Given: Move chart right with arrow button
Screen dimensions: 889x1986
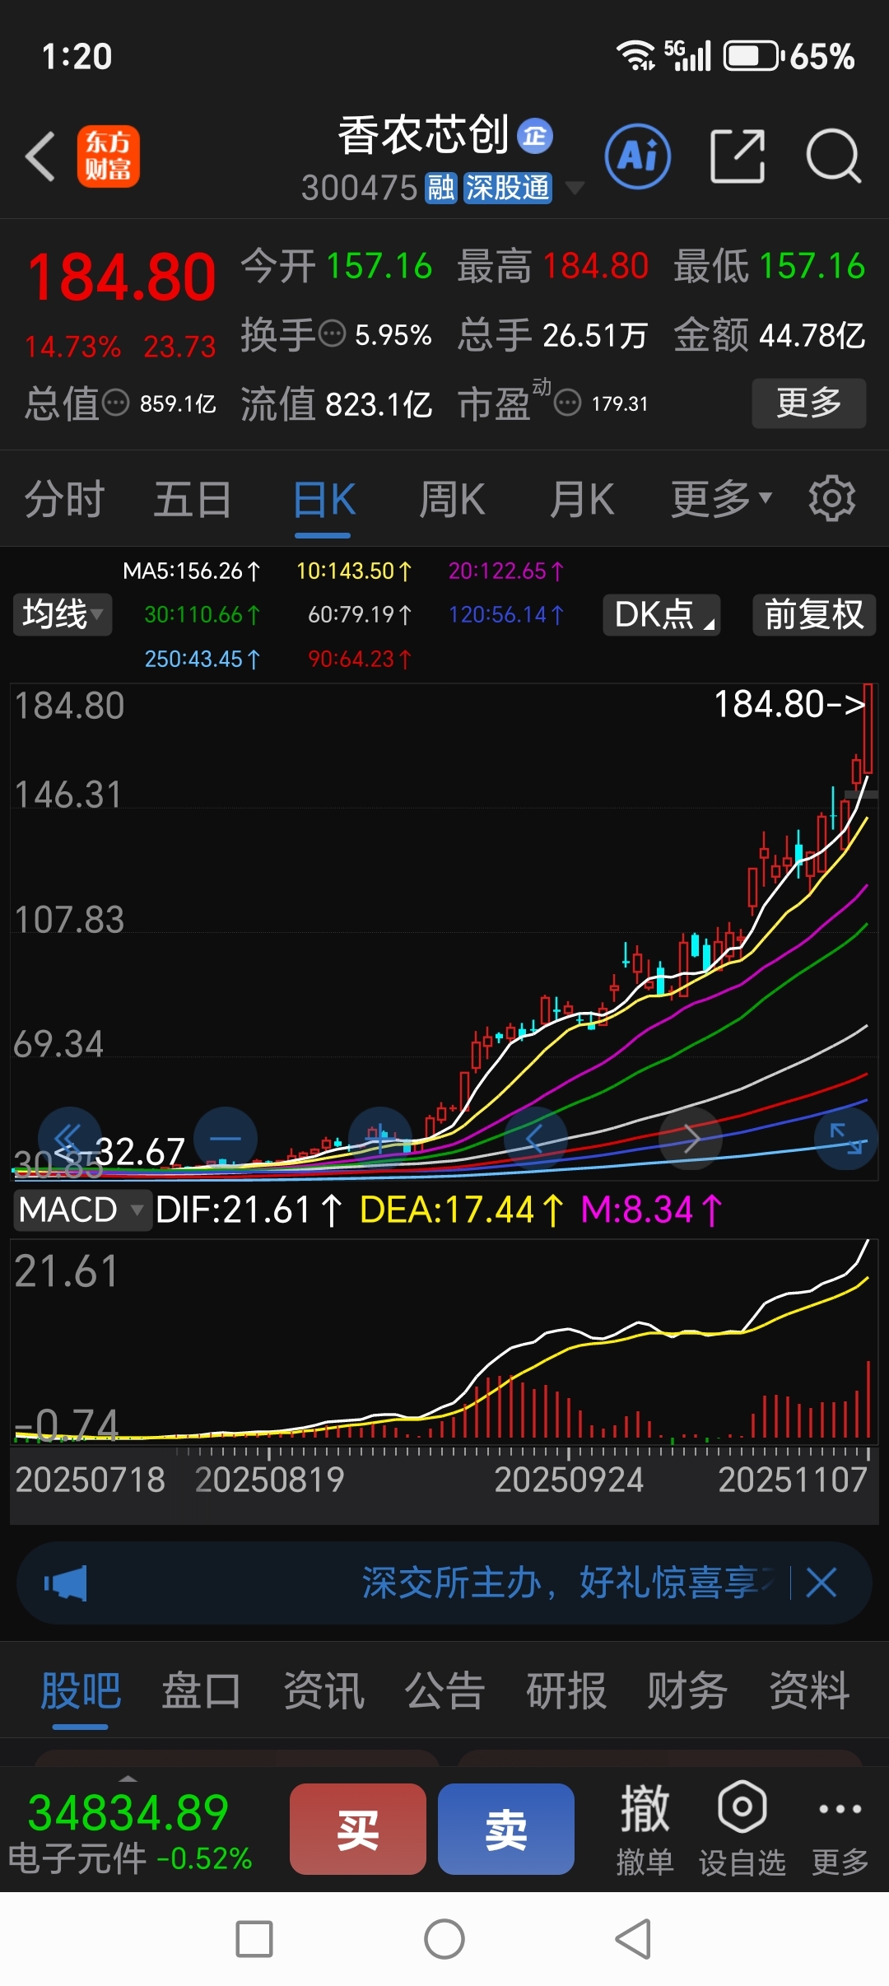Looking at the screenshot, I should click(691, 1138).
